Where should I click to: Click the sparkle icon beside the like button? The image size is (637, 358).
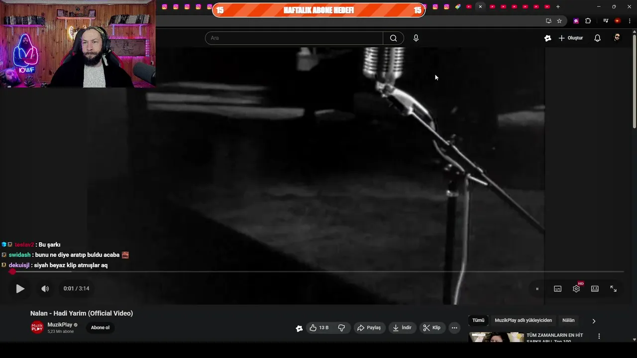299,328
